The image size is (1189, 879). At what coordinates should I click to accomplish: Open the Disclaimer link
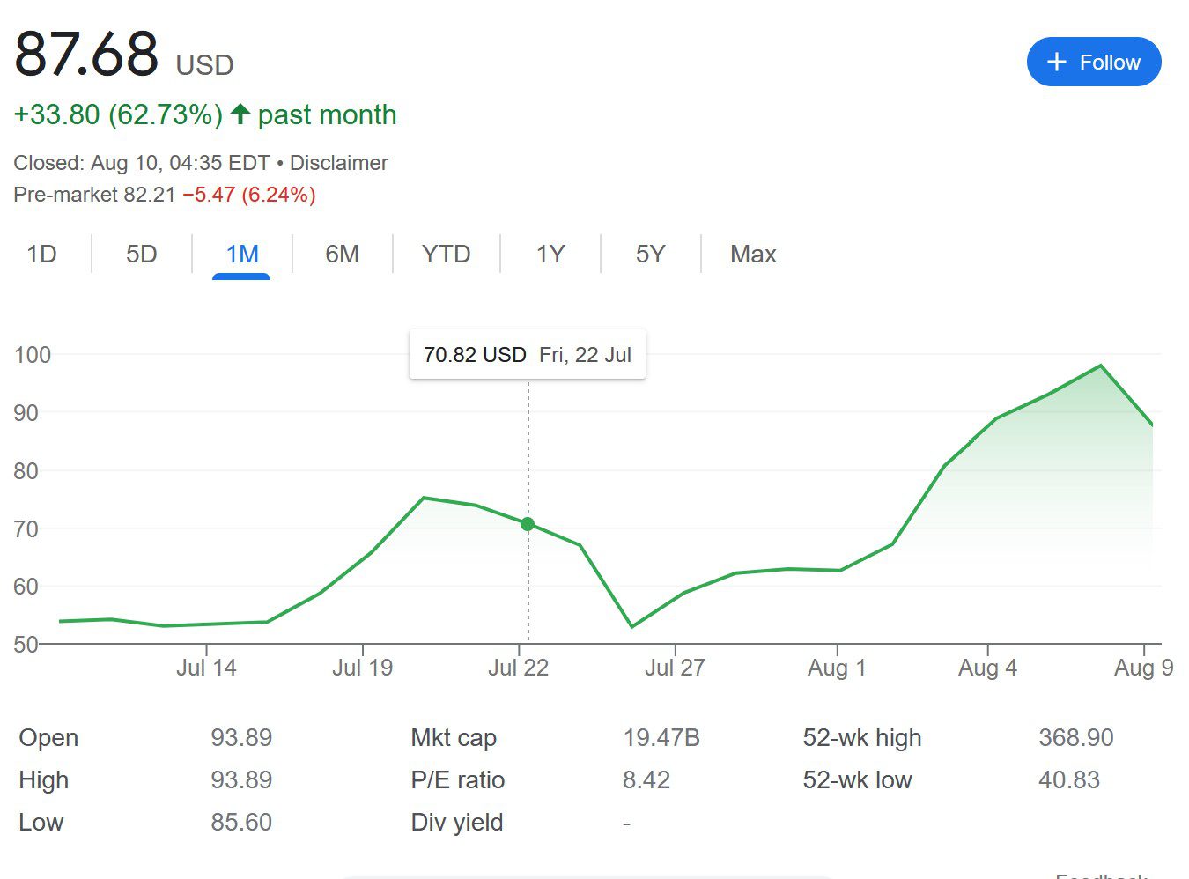coord(338,163)
